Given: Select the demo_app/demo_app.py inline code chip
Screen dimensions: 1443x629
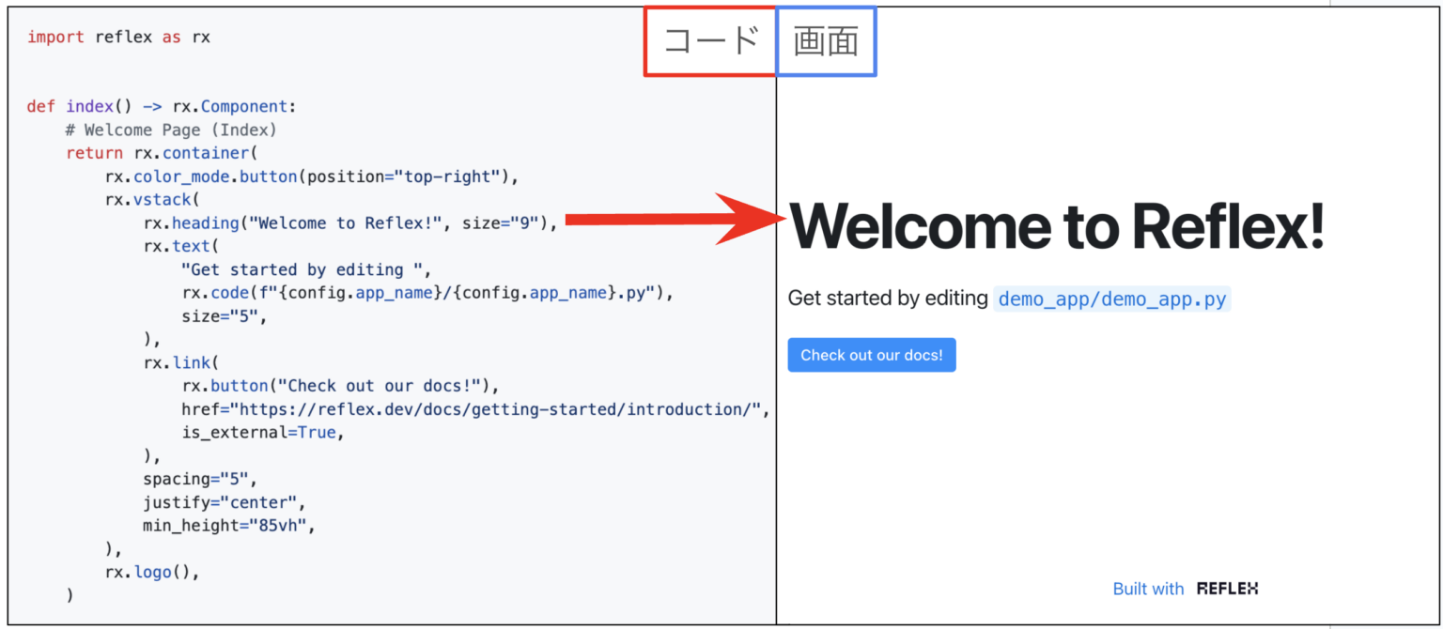Looking at the screenshot, I should pyautogui.click(x=1111, y=299).
